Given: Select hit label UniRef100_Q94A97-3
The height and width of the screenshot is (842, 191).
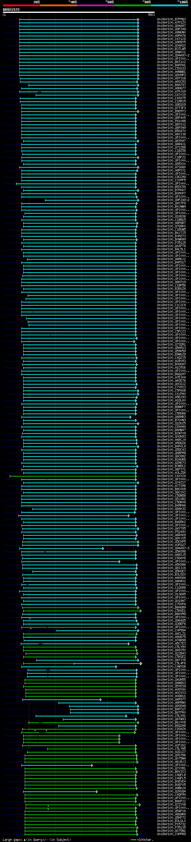Looking at the screenshot, I should click(173, 548).
